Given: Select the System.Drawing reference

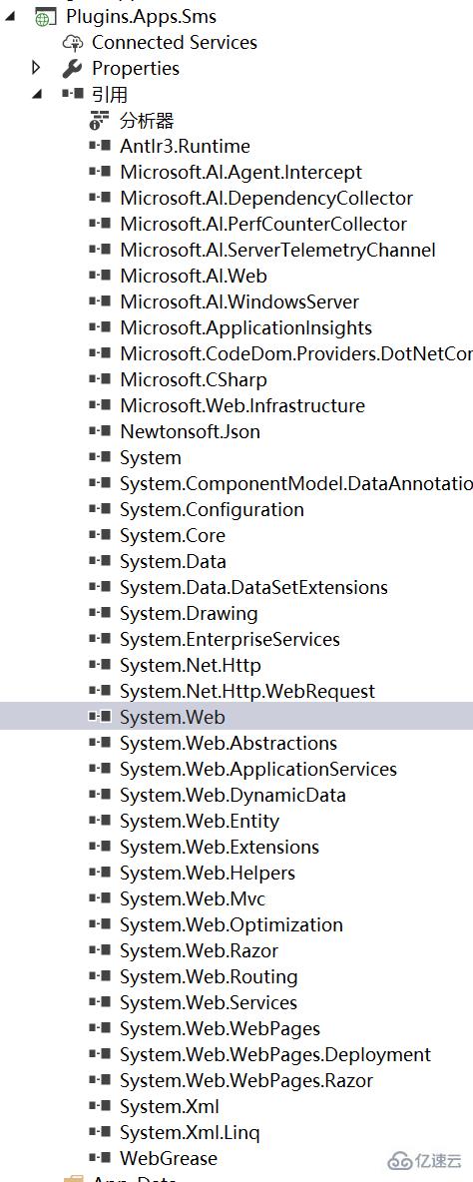Looking at the screenshot, I should [x=189, y=614].
